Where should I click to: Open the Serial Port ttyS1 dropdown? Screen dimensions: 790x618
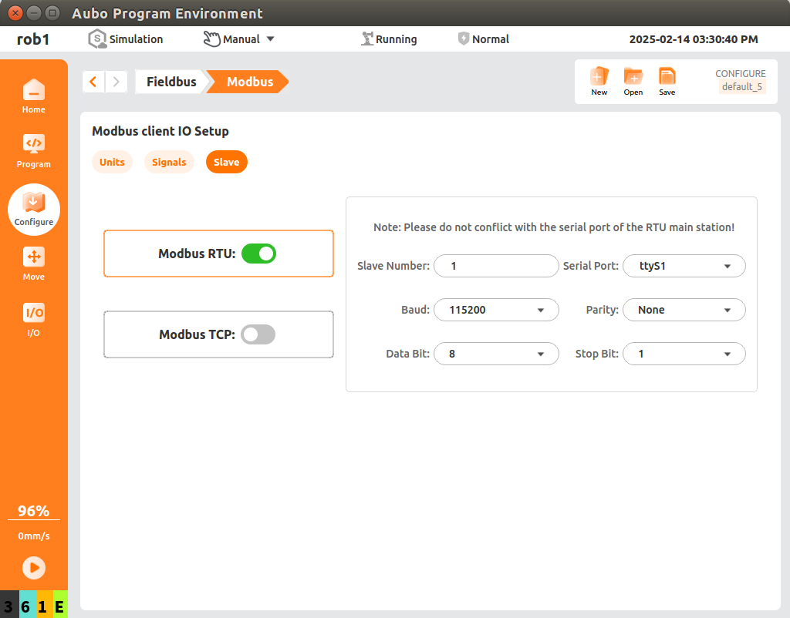684,266
